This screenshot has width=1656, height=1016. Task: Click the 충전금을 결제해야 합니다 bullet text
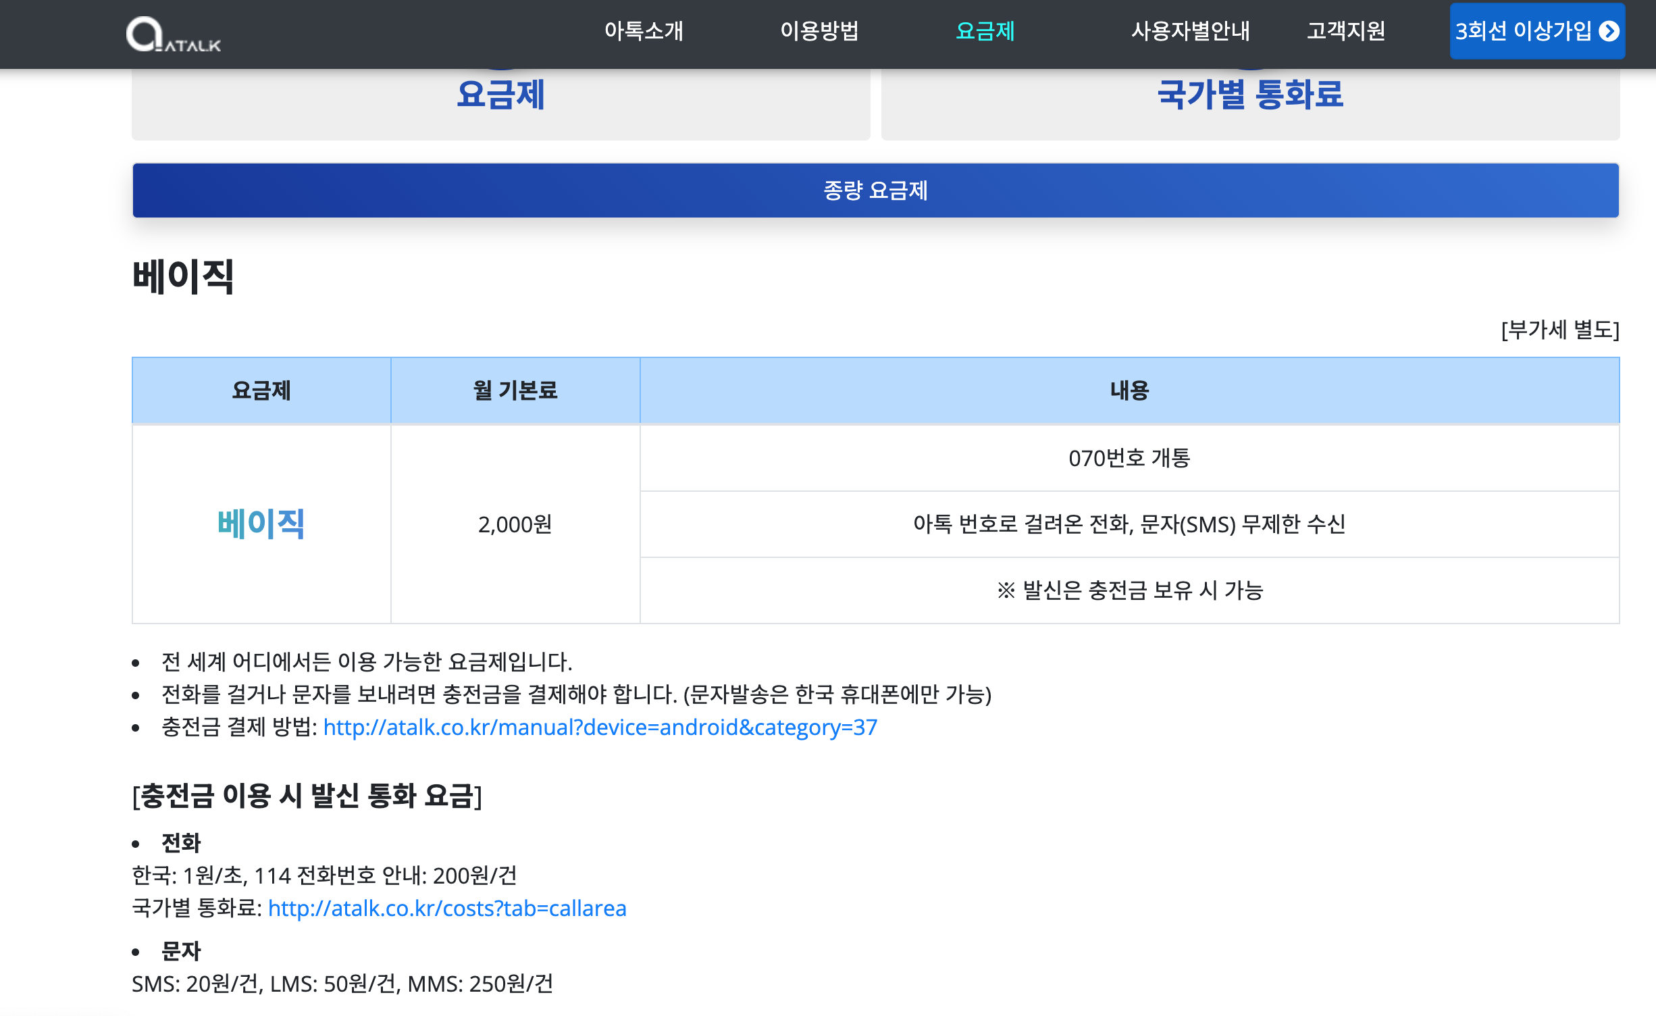(576, 694)
